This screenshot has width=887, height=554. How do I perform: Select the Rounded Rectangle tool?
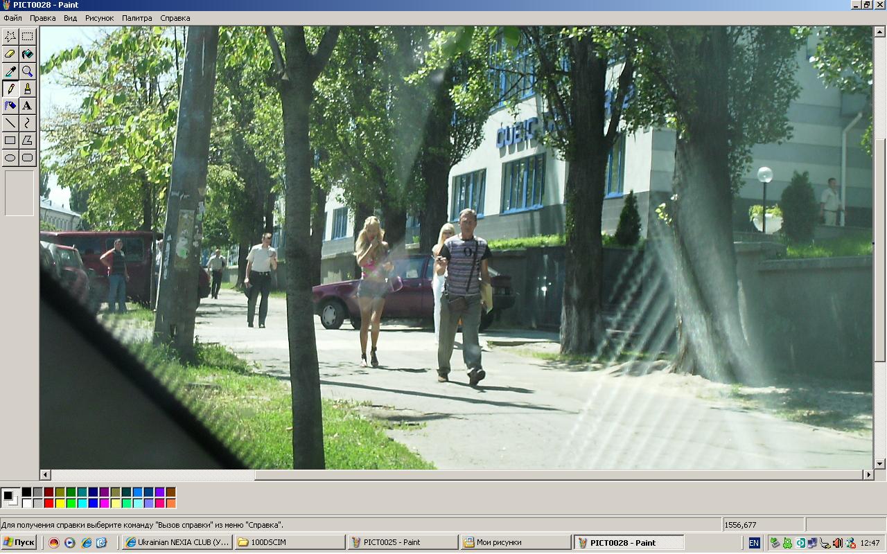[x=27, y=158]
